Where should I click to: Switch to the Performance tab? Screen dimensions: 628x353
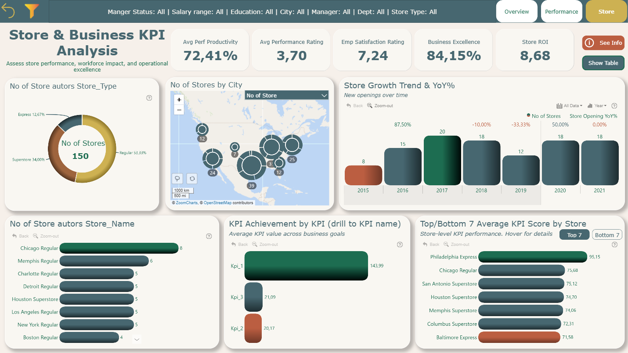[562, 11]
